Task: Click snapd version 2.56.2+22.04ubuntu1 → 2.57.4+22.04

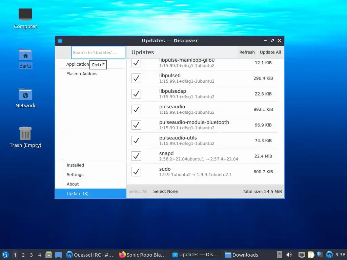Action: pyautogui.click(x=199, y=159)
